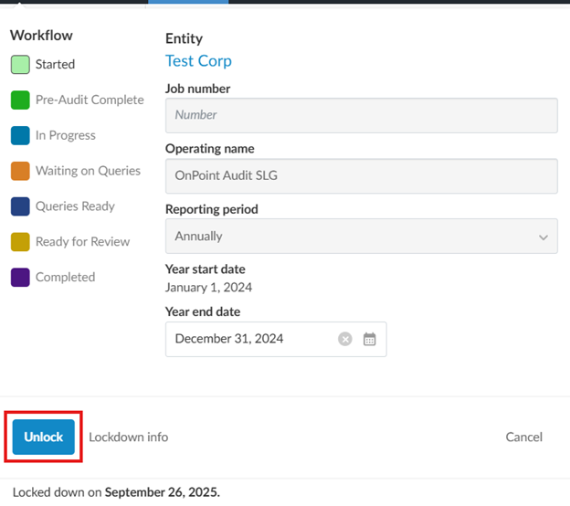Select the navy Queries Ready swatch

[x=20, y=206]
